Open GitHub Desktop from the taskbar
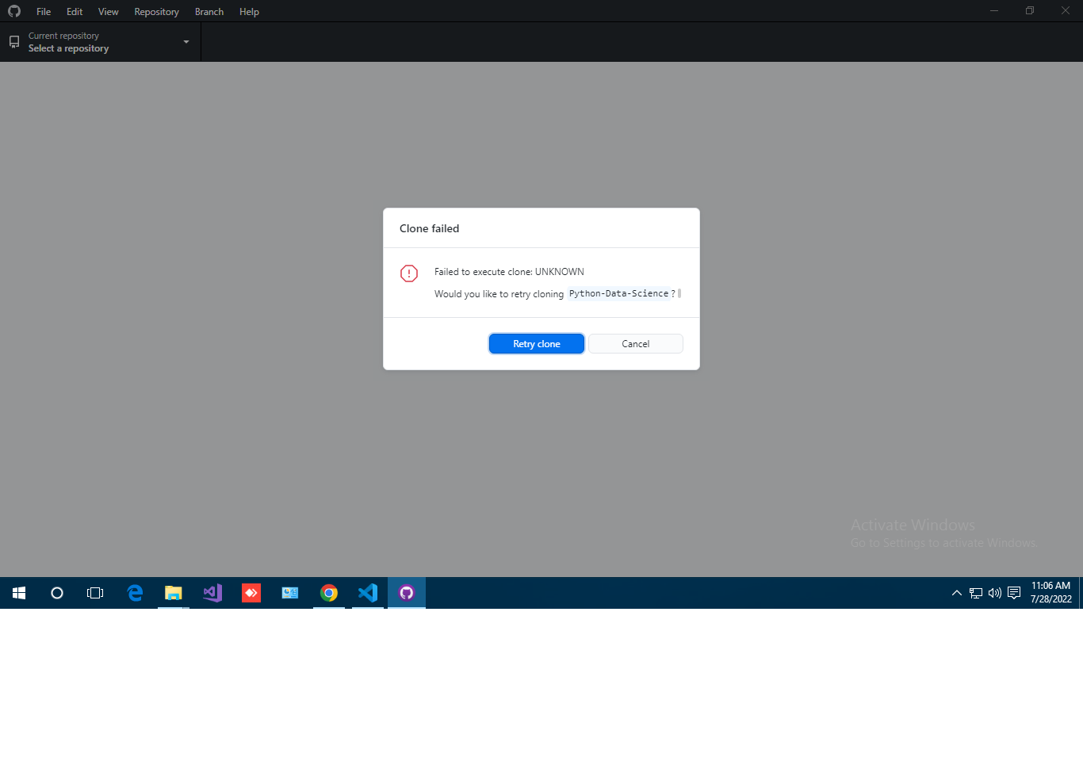Screen dimensions: 1083x780 tap(406, 592)
